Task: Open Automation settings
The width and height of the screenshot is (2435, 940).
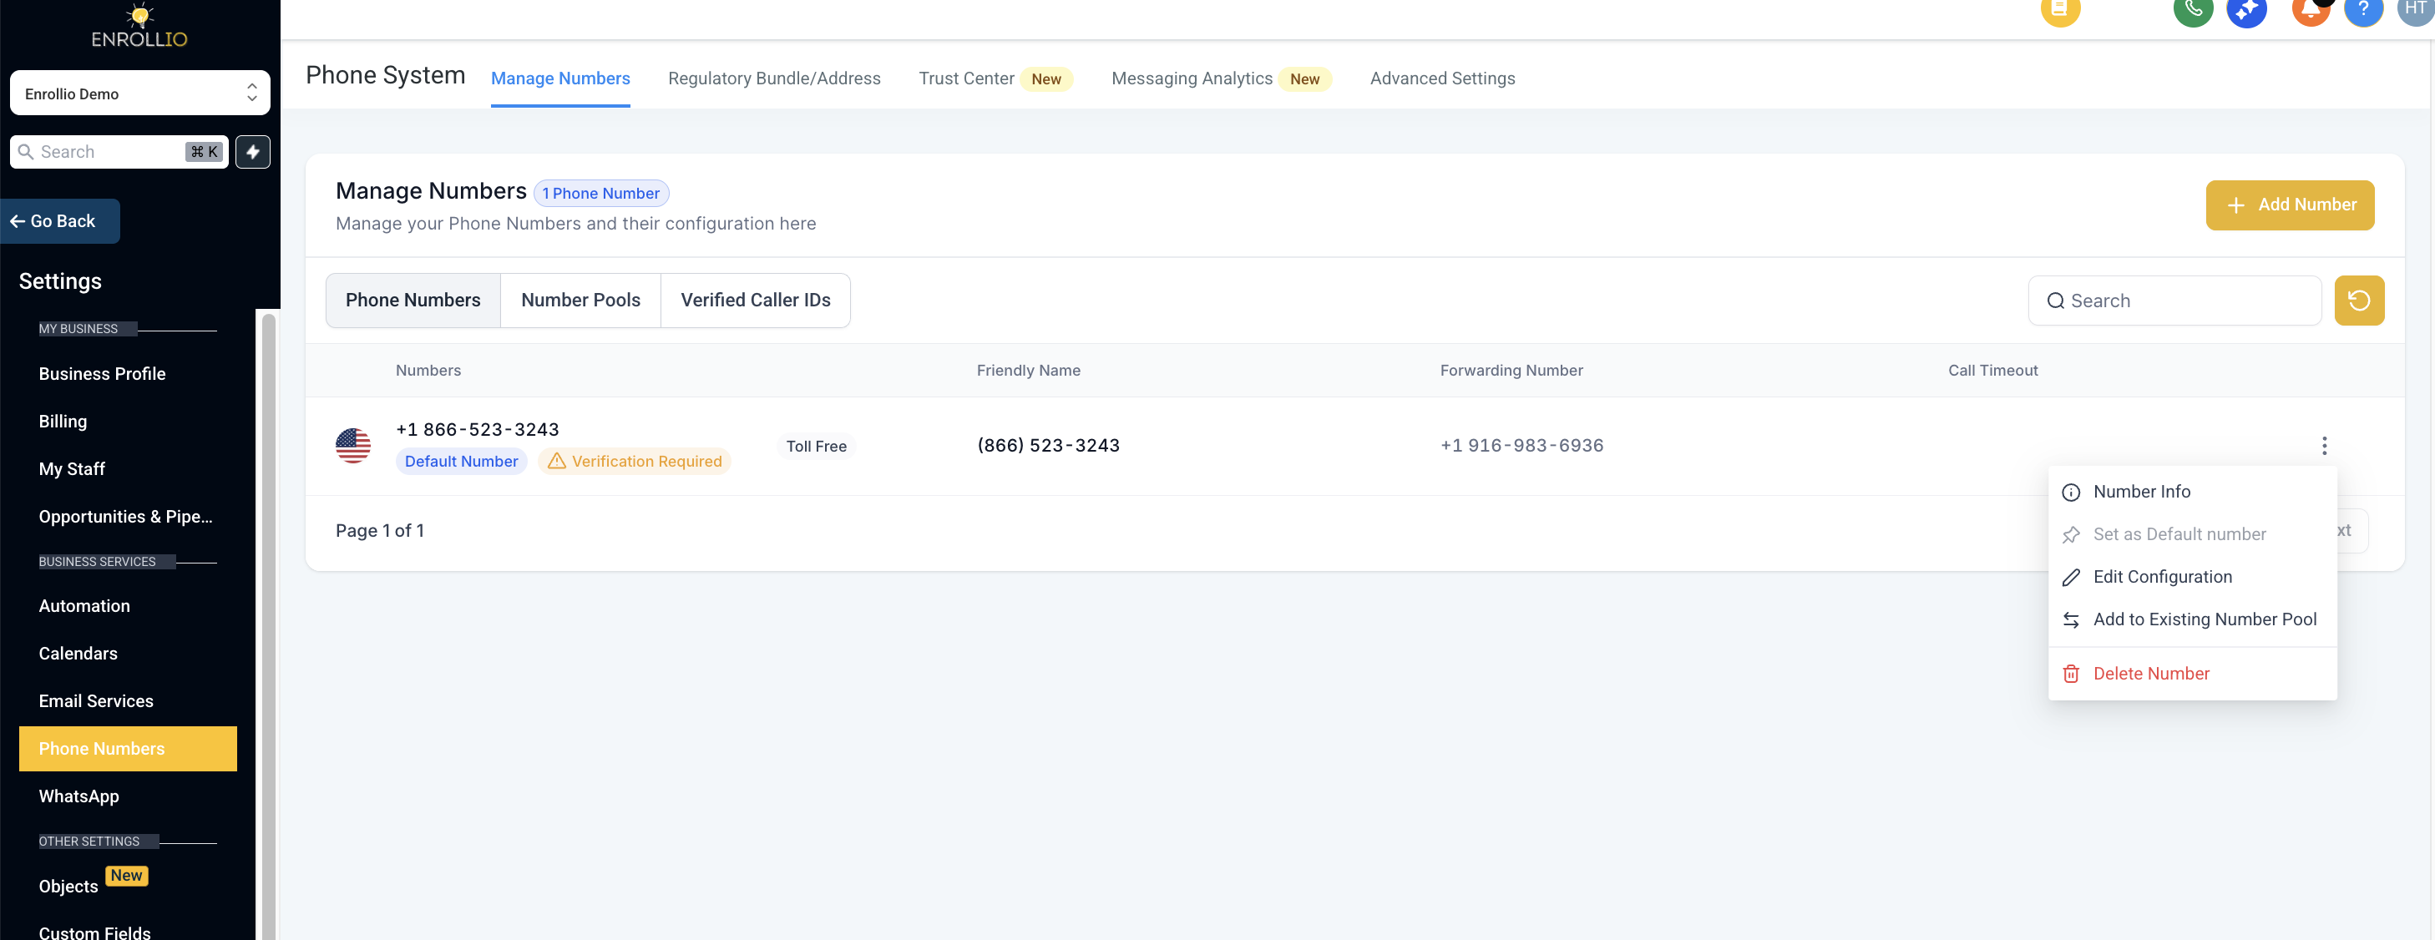Action: click(x=84, y=607)
